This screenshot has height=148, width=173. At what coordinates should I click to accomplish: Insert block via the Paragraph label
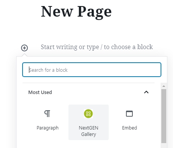pyautogui.click(x=47, y=128)
